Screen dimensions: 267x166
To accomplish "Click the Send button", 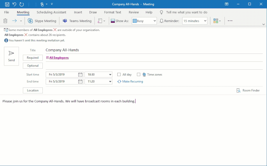I will (11, 56).
